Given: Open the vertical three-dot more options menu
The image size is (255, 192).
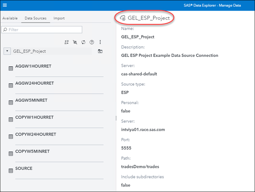Looking at the screenshot, I should click(x=100, y=42).
